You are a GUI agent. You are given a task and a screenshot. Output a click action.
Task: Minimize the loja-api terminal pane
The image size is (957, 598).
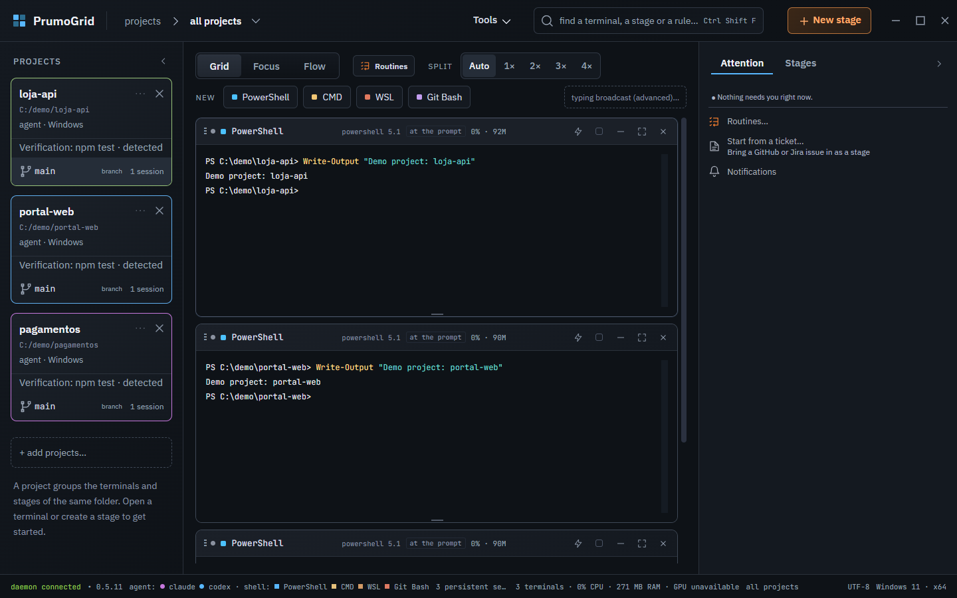(621, 132)
